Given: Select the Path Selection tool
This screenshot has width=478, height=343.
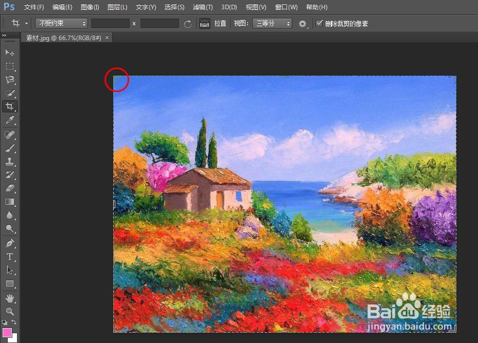Looking at the screenshot, I should 10,270.
